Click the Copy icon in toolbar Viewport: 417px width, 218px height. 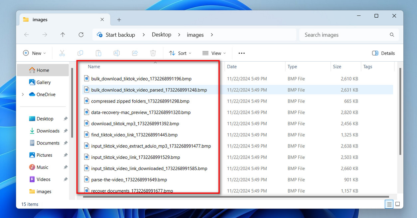pyautogui.click(x=80, y=53)
